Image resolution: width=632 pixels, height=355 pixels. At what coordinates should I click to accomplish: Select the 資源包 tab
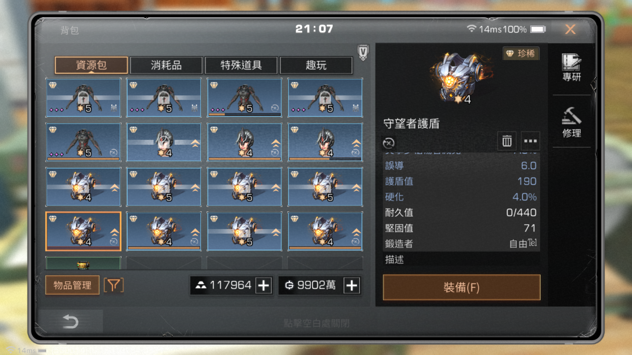pos(91,65)
